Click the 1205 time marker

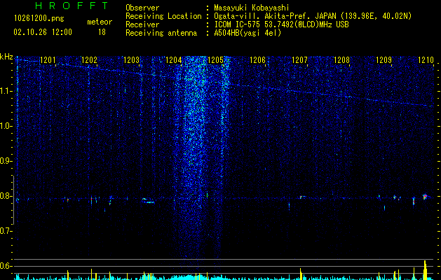[215, 60]
